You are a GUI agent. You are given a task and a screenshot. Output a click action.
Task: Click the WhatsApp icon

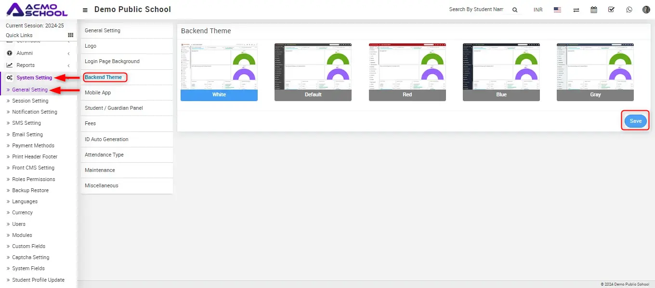click(629, 10)
